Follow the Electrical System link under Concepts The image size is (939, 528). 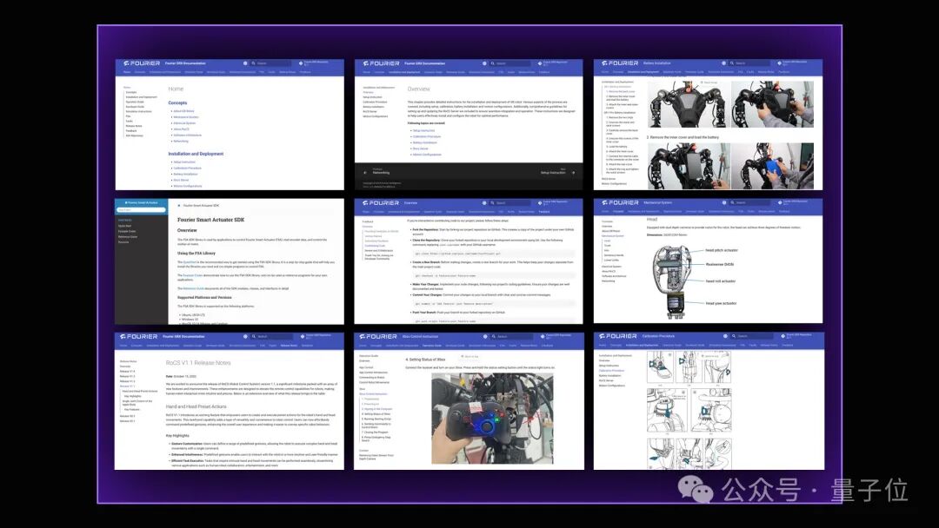(x=184, y=123)
